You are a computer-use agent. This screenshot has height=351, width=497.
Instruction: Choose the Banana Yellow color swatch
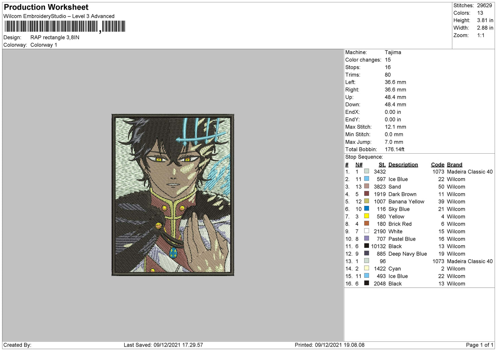tap(367, 201)
